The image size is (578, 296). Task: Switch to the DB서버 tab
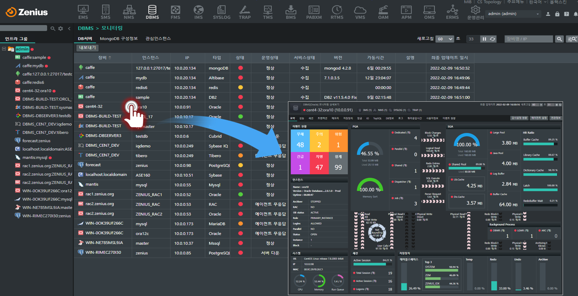click(x=85, y=38)
